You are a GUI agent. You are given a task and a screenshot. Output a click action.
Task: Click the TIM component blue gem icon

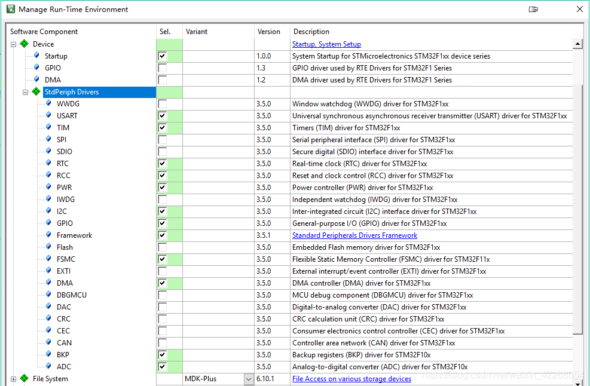(x=48, y=127)
